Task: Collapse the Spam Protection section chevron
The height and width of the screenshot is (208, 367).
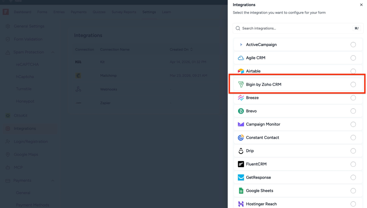Action: point(53,52)
